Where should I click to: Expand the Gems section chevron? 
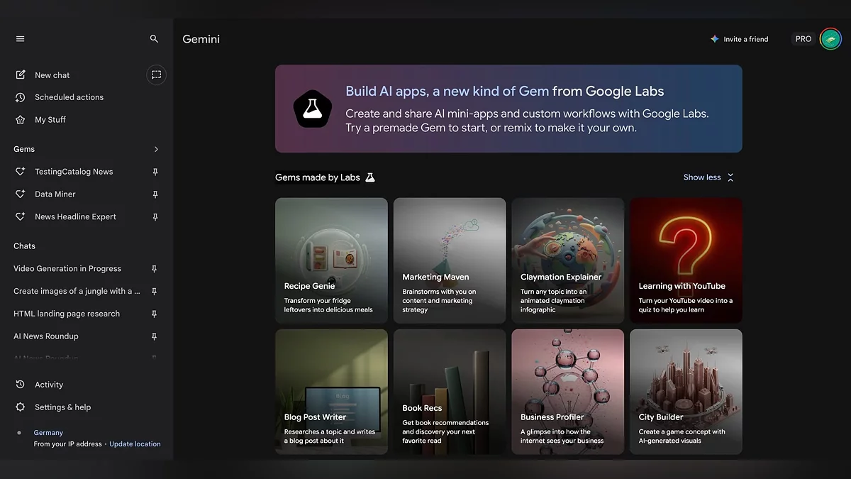point(156,149)
